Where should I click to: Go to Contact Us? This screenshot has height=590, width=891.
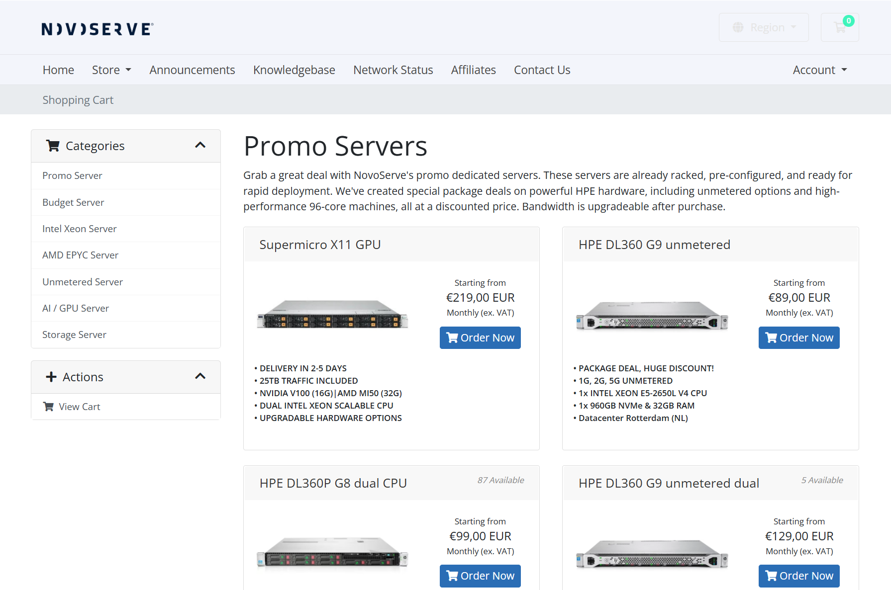(542, 70)
